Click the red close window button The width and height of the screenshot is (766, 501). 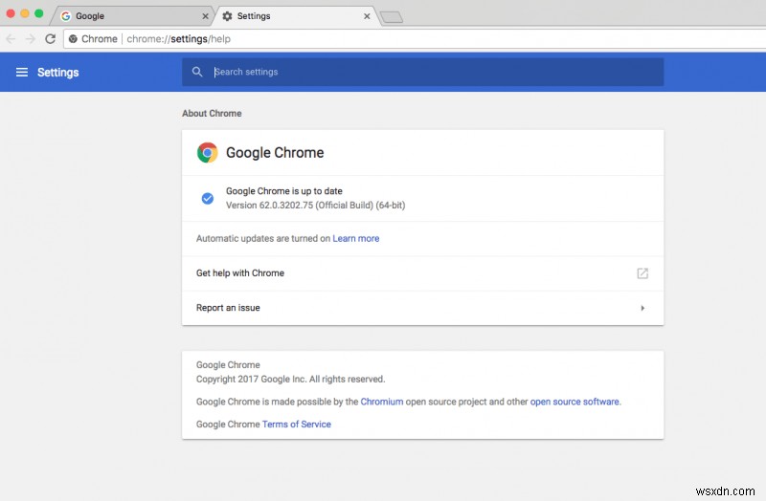[11, 13]
